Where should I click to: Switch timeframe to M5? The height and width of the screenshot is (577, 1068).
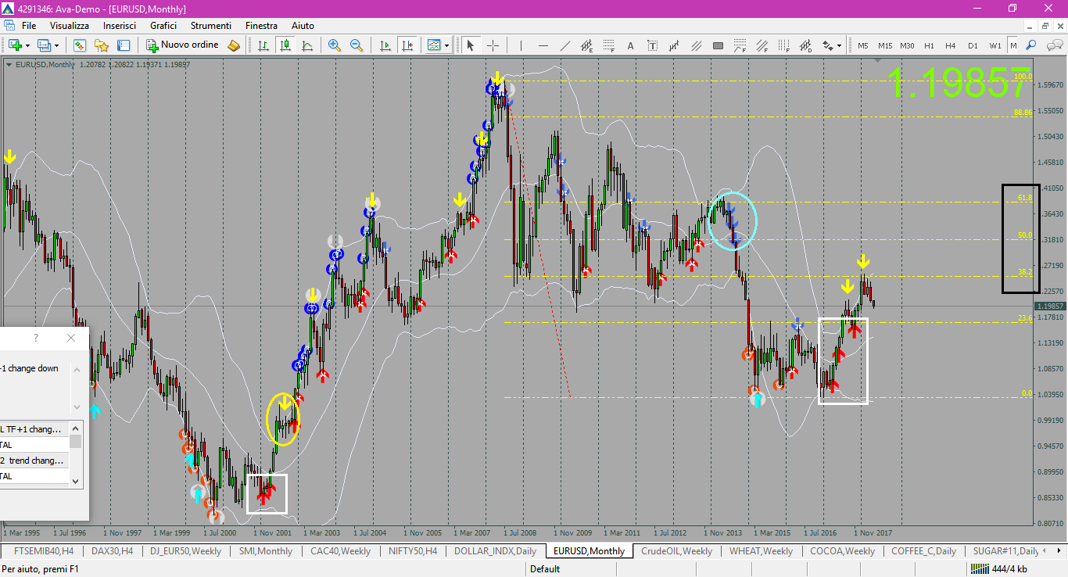click(x=863, y=45)
